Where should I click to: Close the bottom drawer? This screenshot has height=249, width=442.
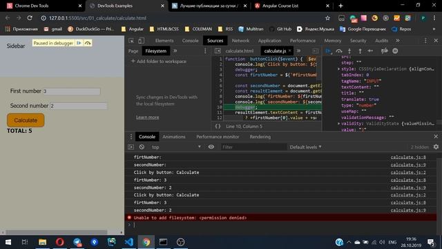pyautogui.click(x=436, y=137)
